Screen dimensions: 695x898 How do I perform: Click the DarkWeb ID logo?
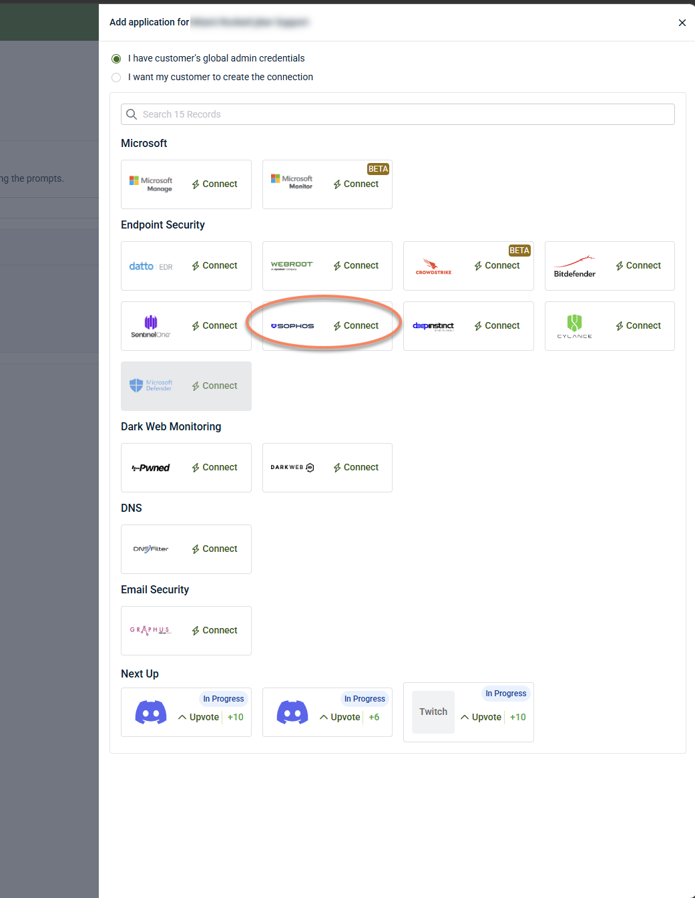[292, 468]
